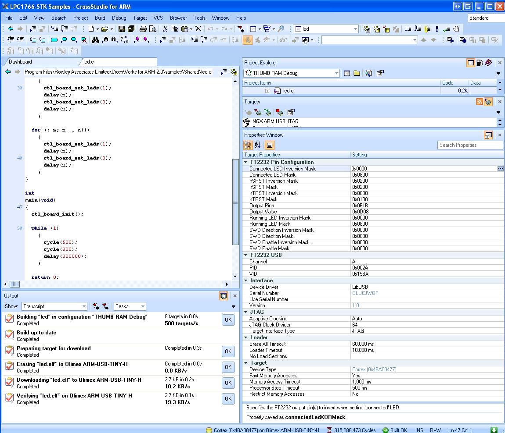The width and height of the screenshot is (505, 433).
Task: Click OK button for Verifying led.elf task
Action: (228, 398)
